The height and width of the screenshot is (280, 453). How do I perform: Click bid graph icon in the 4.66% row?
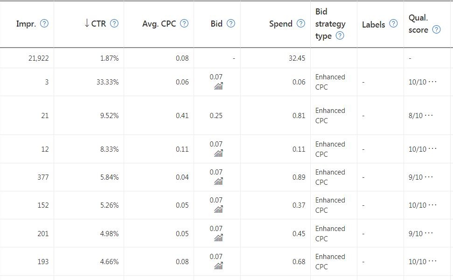click(218, 266)
